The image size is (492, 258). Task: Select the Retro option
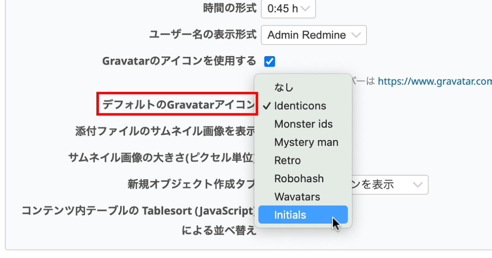[287, 161]
